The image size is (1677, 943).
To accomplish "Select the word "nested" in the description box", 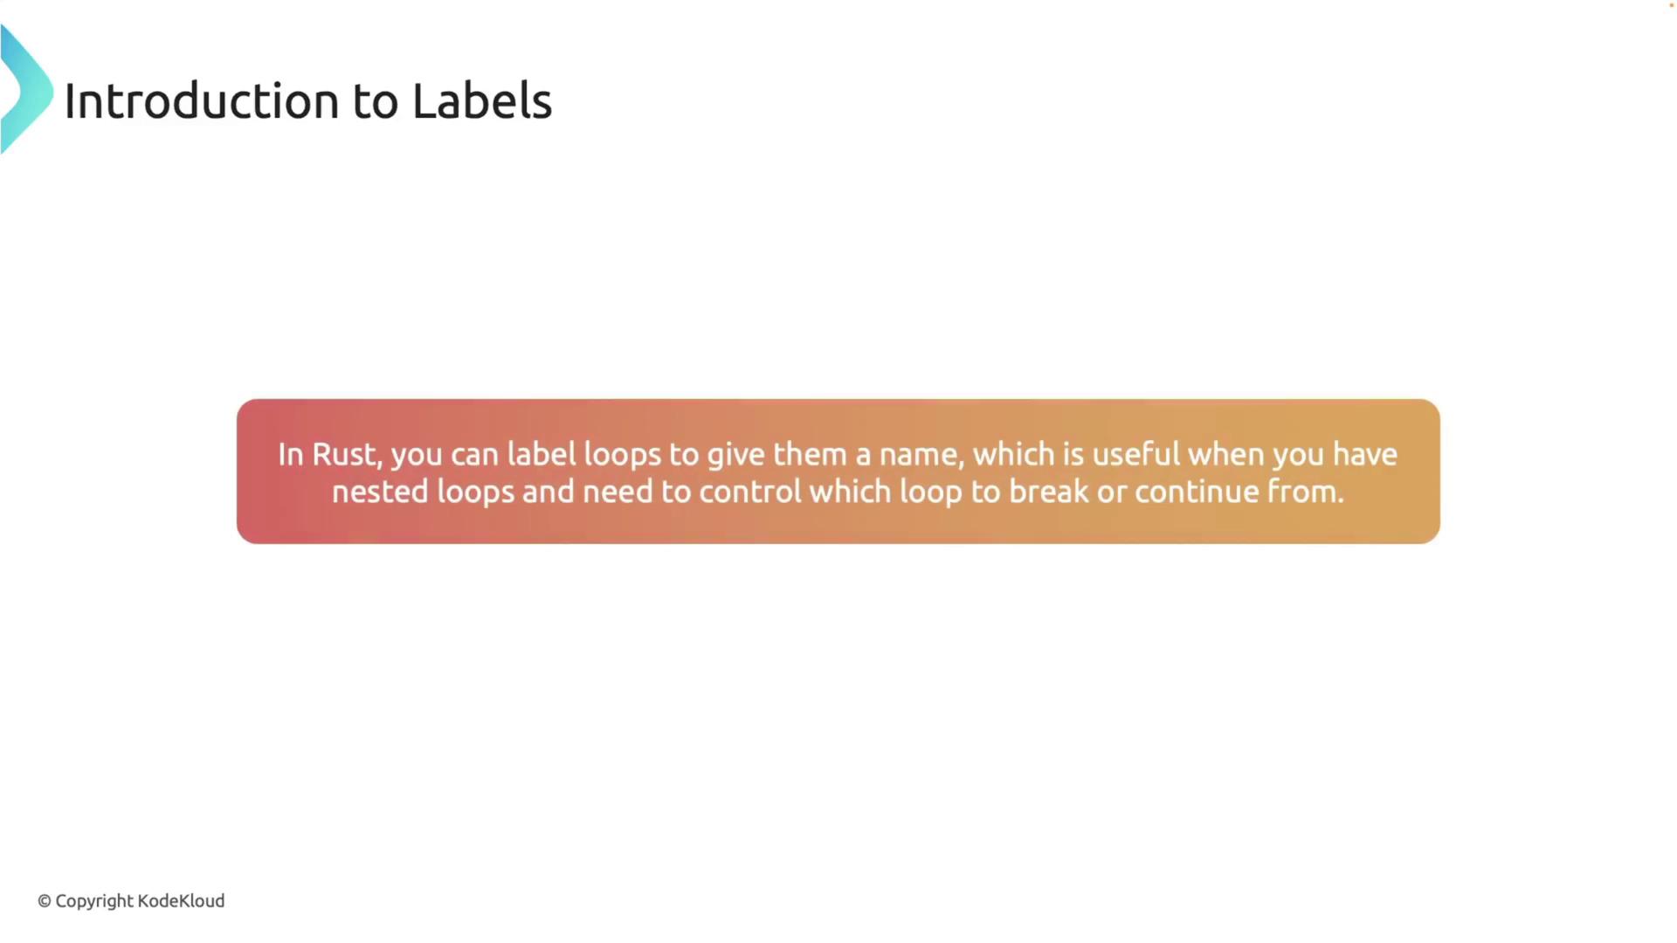I will (x=380, y=492).
